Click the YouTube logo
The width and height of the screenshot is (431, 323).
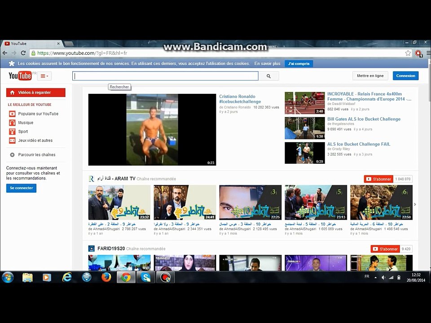pyautogui.click(x=20, y=76)
